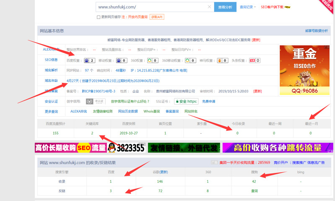Screen dimensions: 335x201
Task: Open the 备案查询 link
Action: (172, 111)
